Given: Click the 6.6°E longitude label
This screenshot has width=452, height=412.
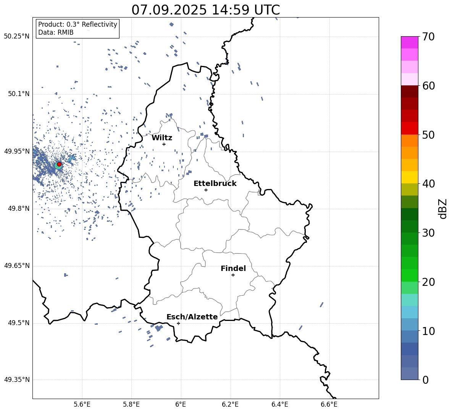Looking at the screenshot, I should point(329,404).
